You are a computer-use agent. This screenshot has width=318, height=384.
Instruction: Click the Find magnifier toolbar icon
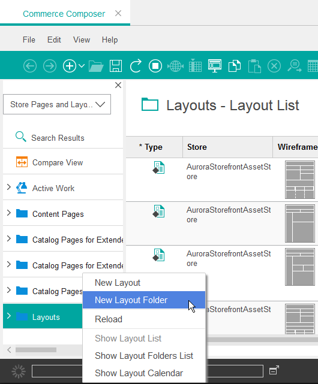294,66
